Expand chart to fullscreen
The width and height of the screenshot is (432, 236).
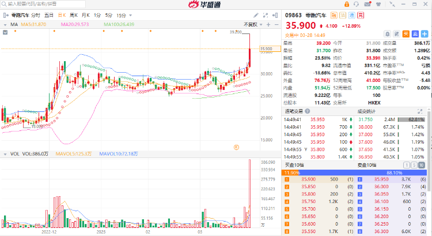point(266,15)
